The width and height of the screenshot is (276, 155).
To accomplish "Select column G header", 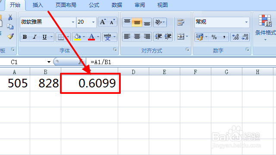I will coord(226,72).
